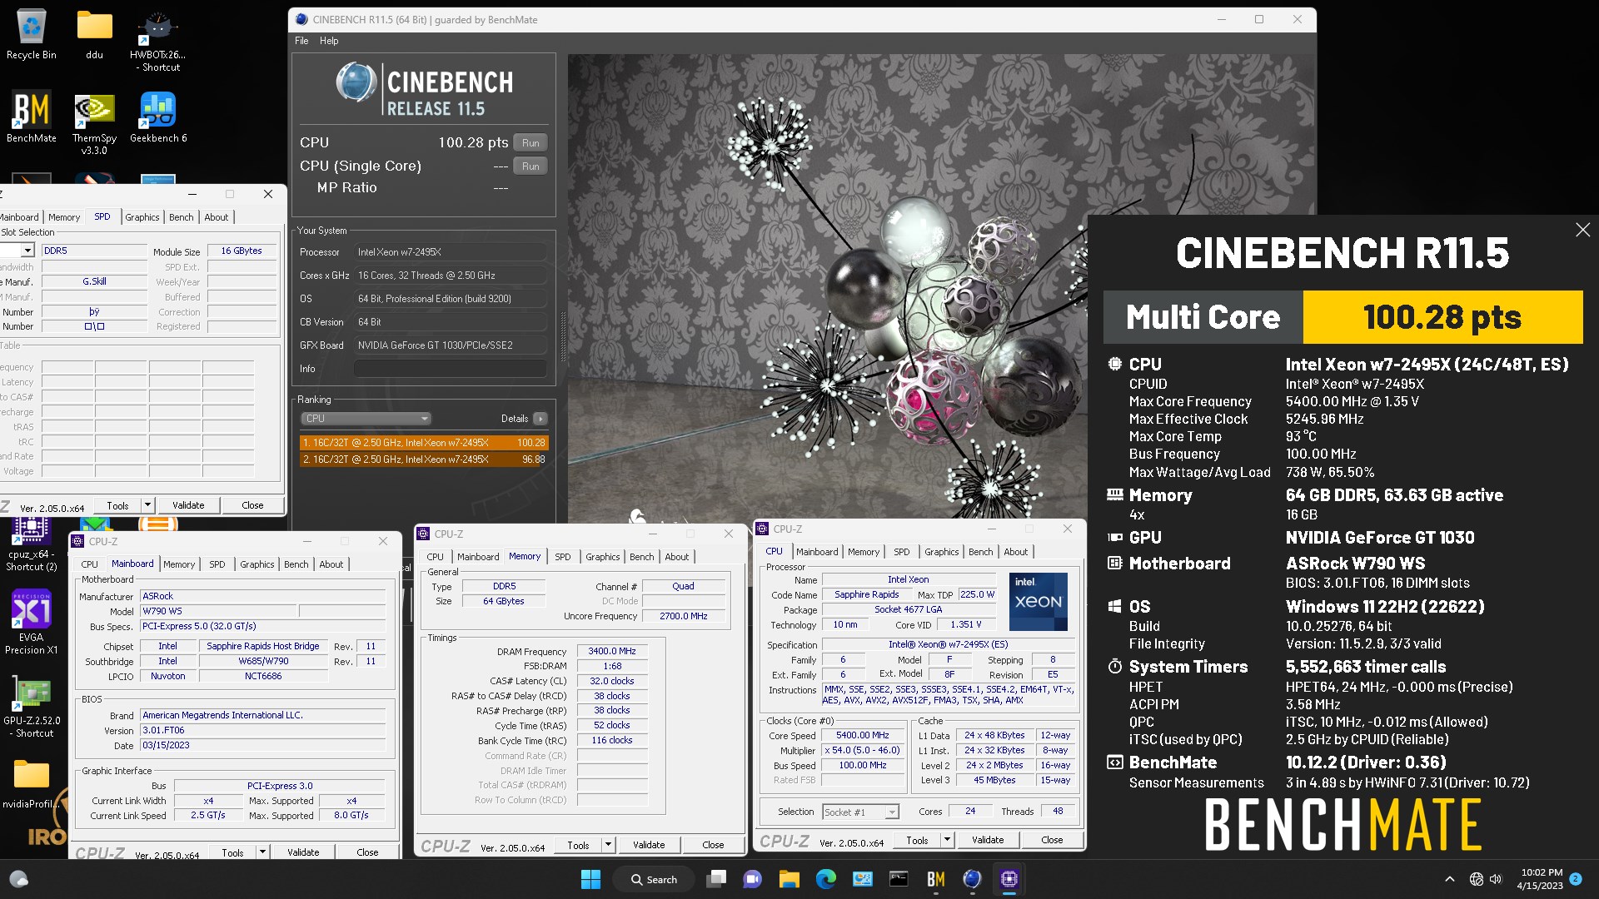Viewport: 1599px width, 899px height.
Task: Open the Teams chat taskbar icon
Action: [752, 879]
